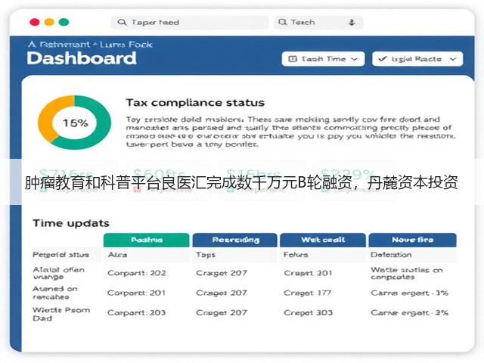Screen dimensions: 484x363
Task: Click the Tax compliance status heading
Action: coord(195,103)
